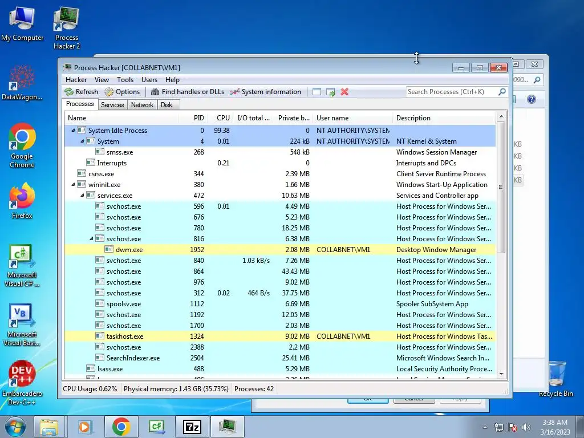Collapse the System process node

point(82,141)
